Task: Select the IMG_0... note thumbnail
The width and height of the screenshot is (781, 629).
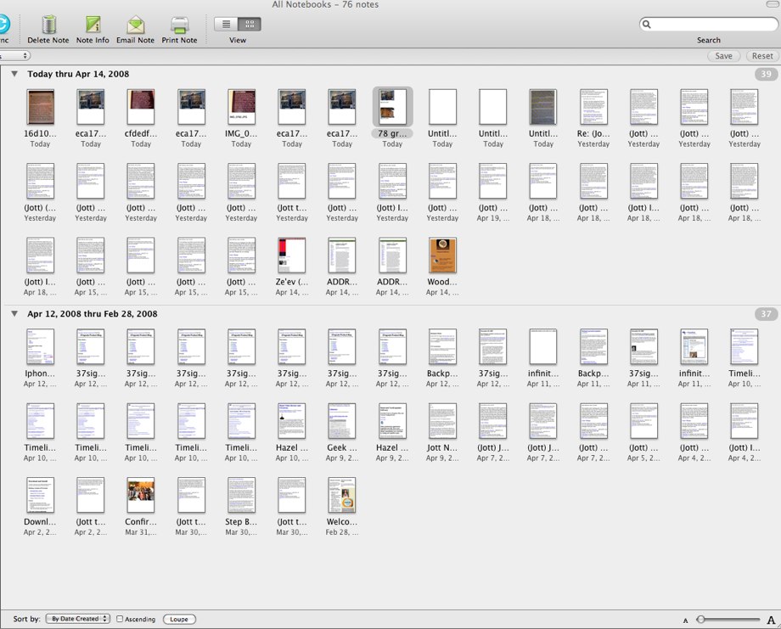Action: coord(242,107)
